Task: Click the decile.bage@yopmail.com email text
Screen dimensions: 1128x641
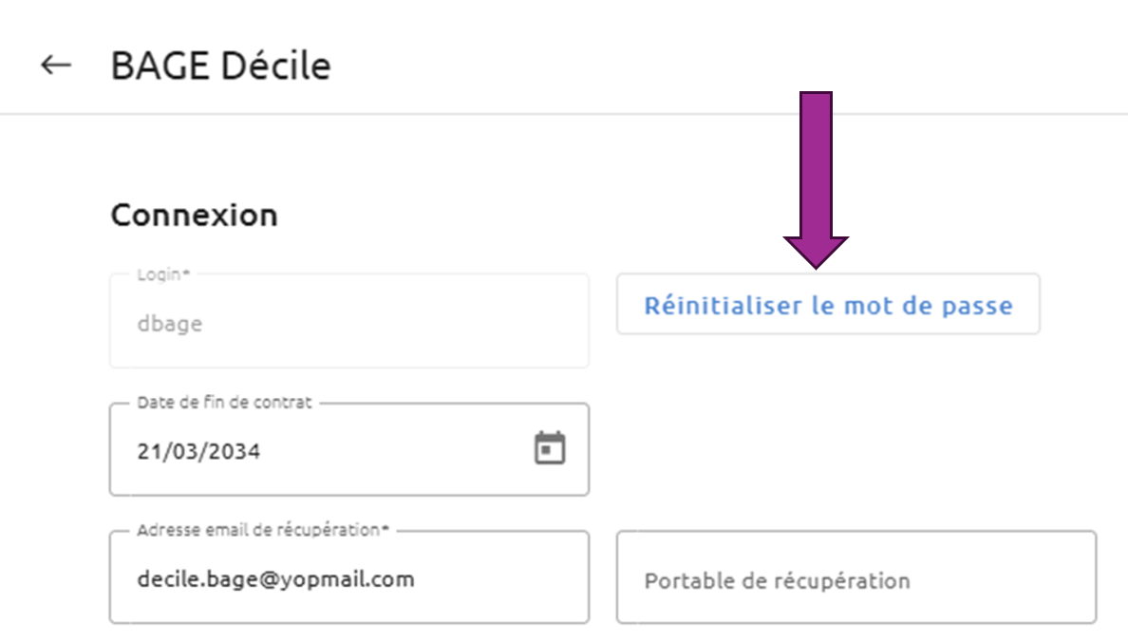Action: tap(275, 579)
